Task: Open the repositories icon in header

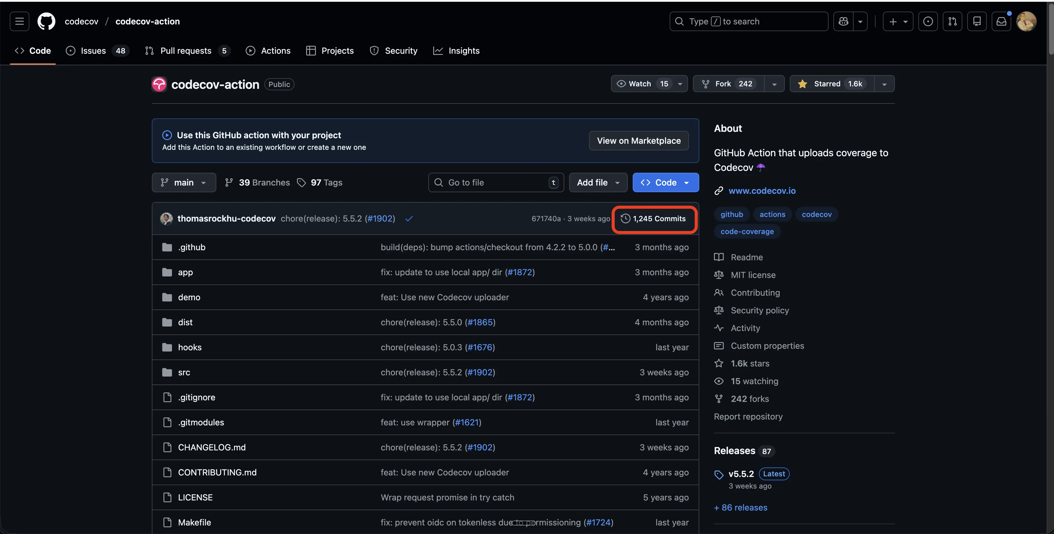Action: pyautogui.click(x=977, y=21)
